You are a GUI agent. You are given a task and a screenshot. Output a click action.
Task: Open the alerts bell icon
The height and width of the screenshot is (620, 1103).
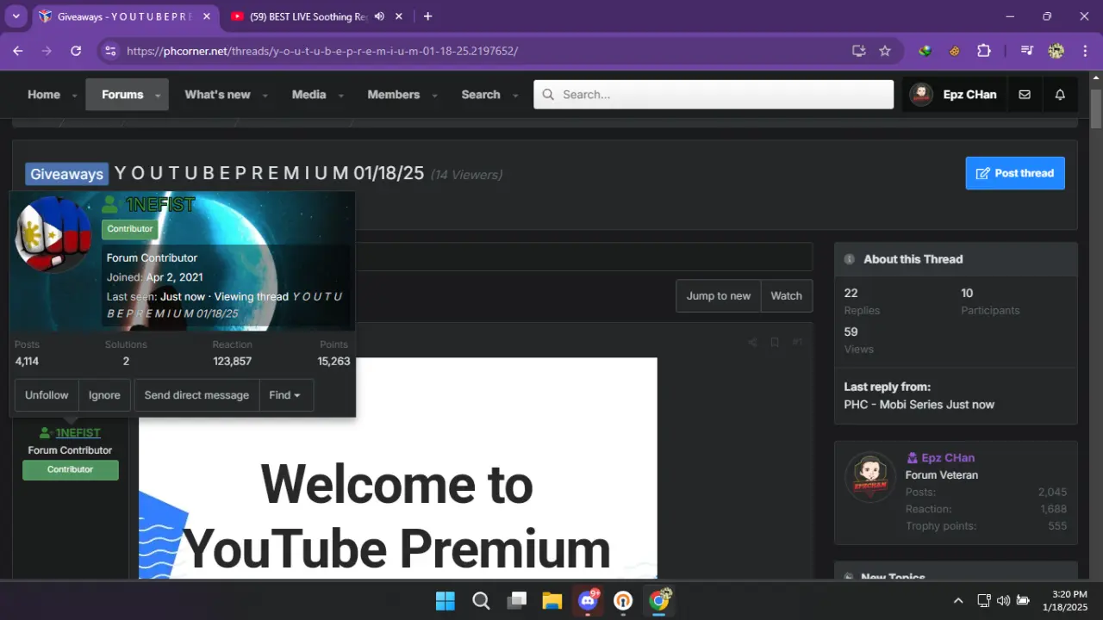pyautogui.click(x=1060, y=95)
